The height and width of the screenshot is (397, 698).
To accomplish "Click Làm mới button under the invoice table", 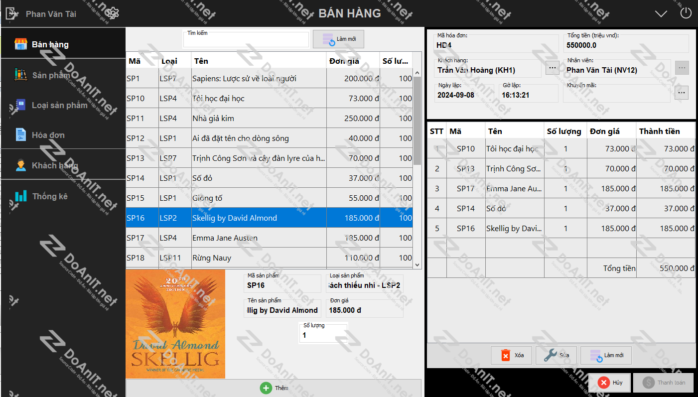I will point(606,355).
